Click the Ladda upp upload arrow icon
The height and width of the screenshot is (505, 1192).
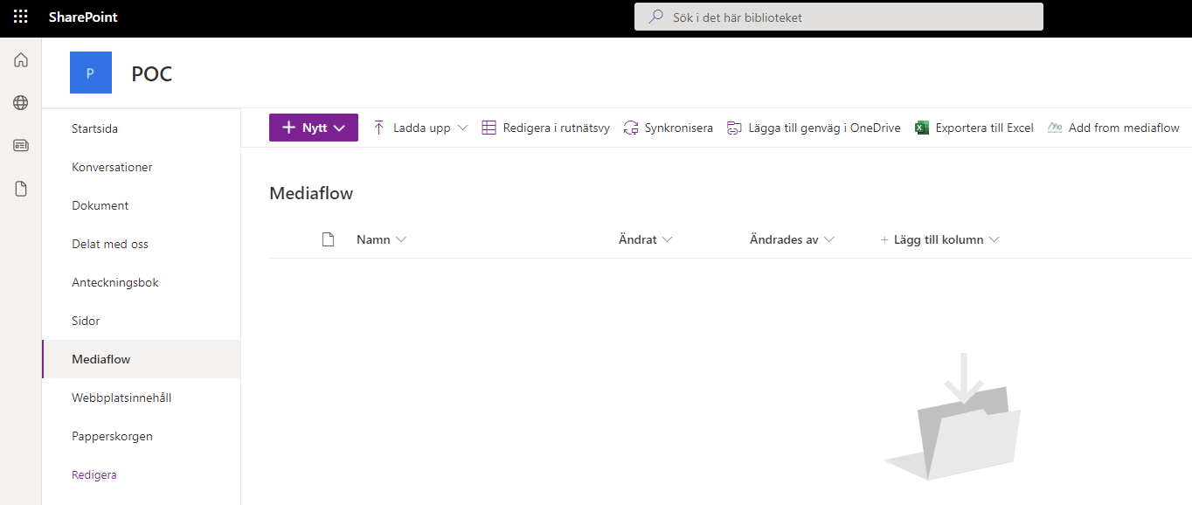(378, 128)
